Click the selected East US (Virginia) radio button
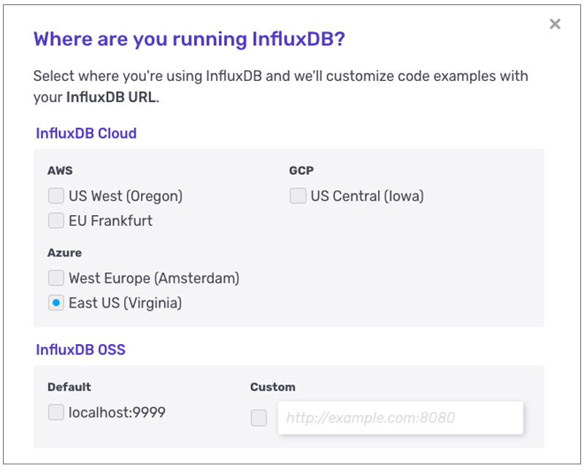The image size is (584, 476). [55, 303]
